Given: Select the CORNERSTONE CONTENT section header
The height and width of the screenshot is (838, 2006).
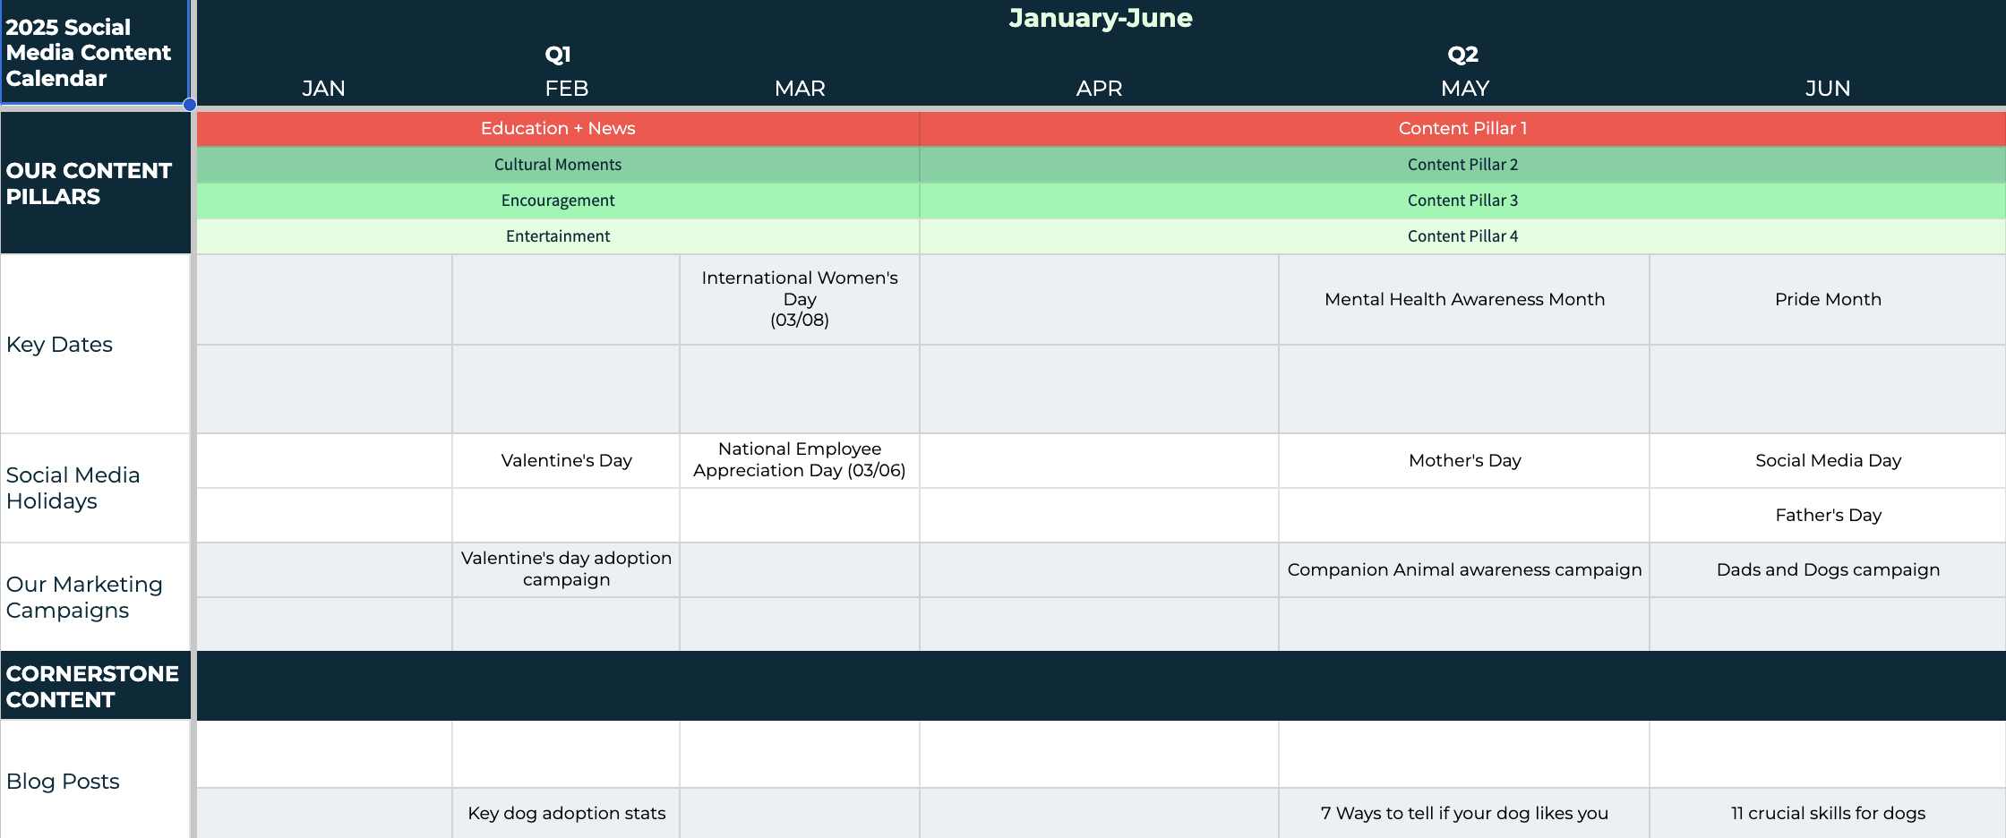Looking at the screenshot, I should pos(94,686).
